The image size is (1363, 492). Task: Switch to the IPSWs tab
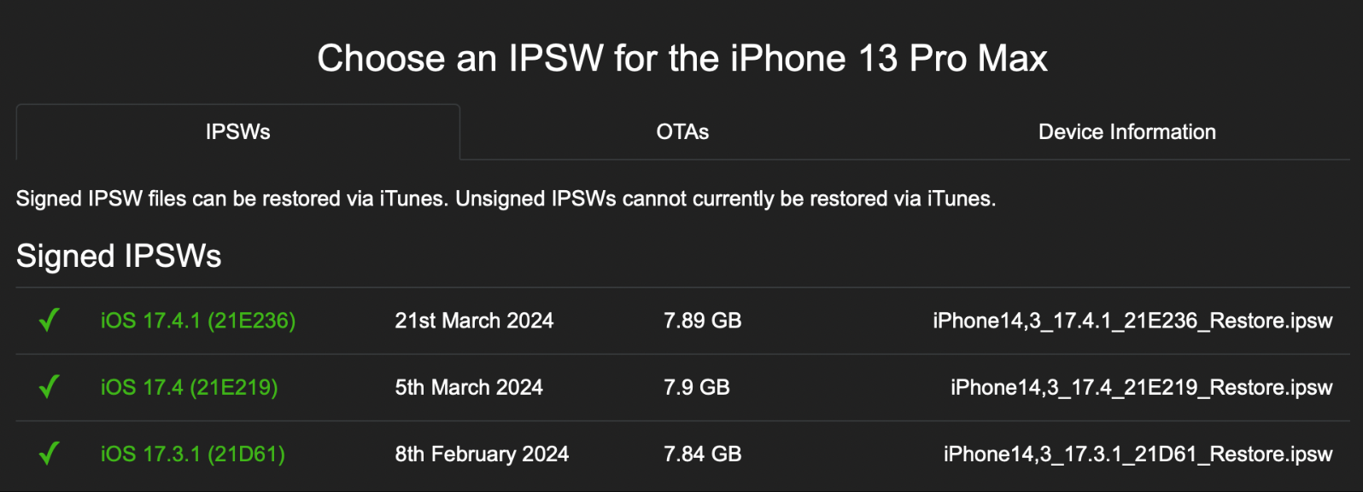(237, 132)
